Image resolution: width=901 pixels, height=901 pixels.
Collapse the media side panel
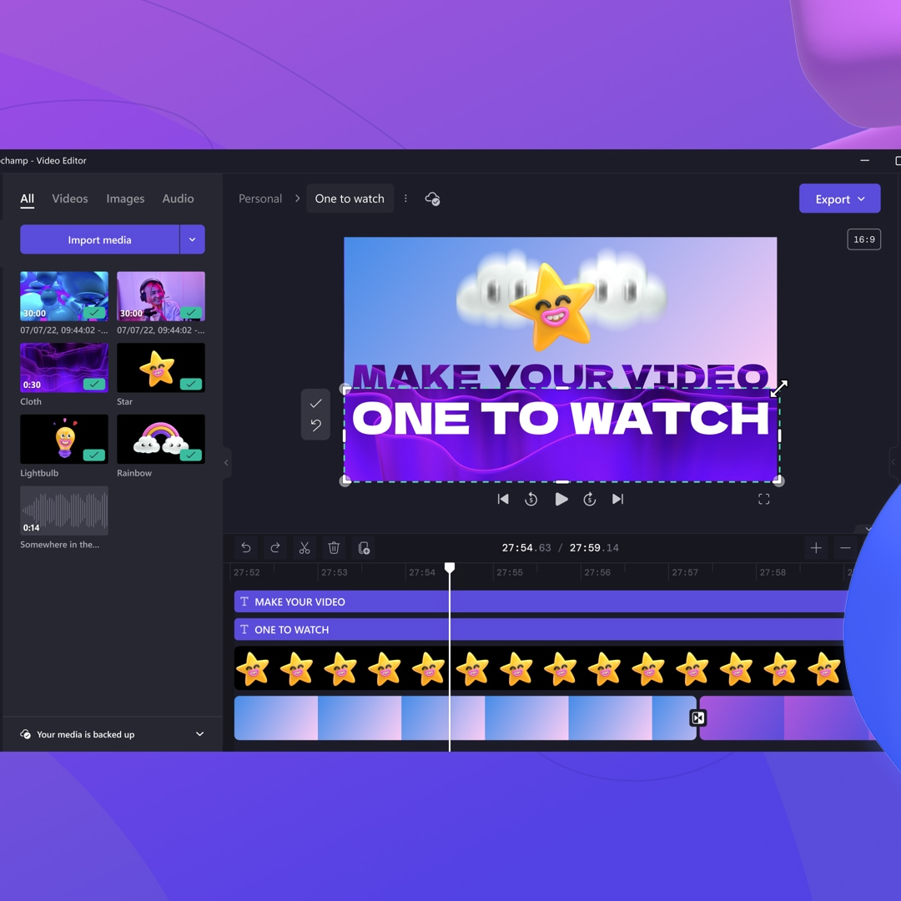pos(226,462)
